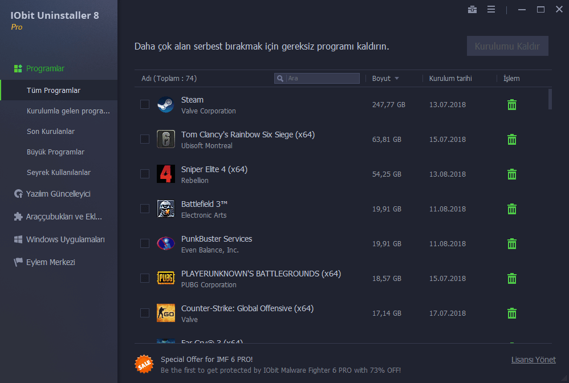
Task: Sort by Adı (Toplam : 74) header
Action: pos(169,78)
